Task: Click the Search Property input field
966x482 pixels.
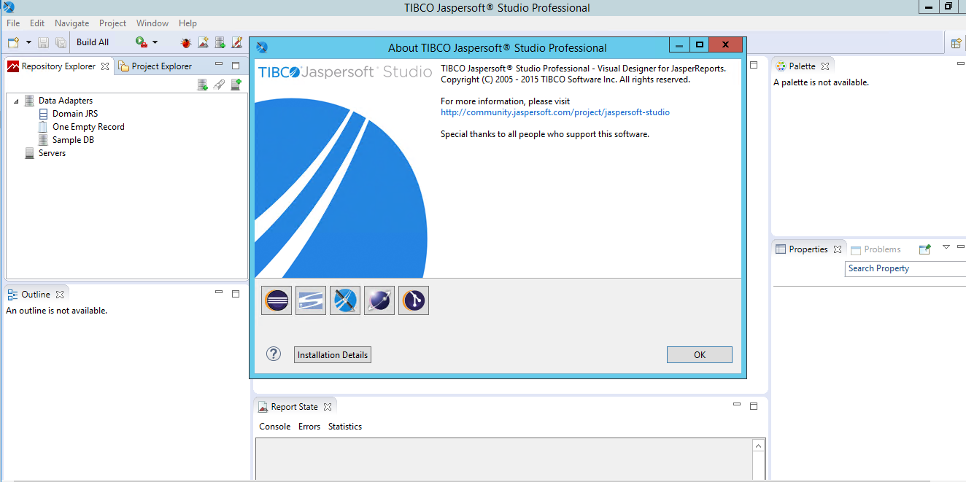Action: [x=905, y=268]
